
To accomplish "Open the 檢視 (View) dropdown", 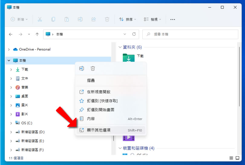I will pyautogui.click(x=152, y=20).
